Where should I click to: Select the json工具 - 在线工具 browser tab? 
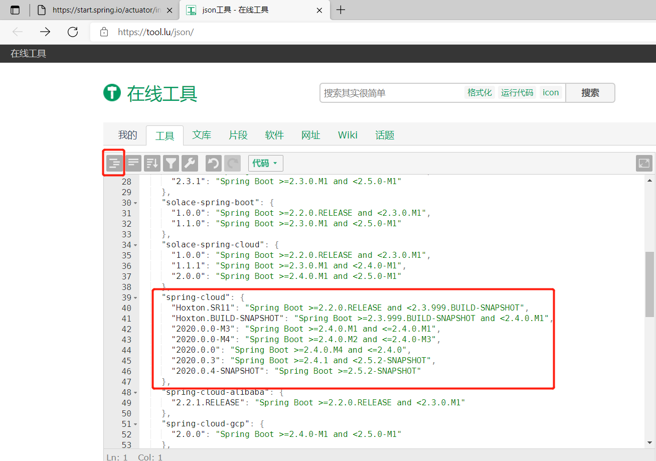254,10
